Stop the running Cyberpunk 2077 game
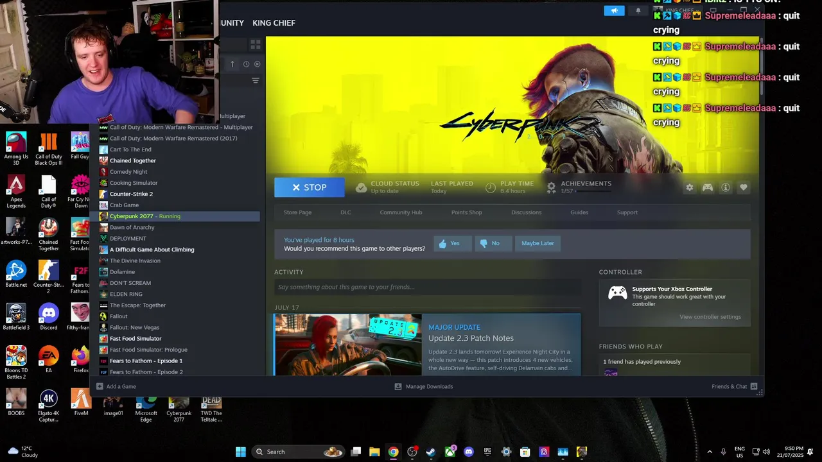This screenshot has height=462, width=822. pyautogui.click(x=310, y=187)
